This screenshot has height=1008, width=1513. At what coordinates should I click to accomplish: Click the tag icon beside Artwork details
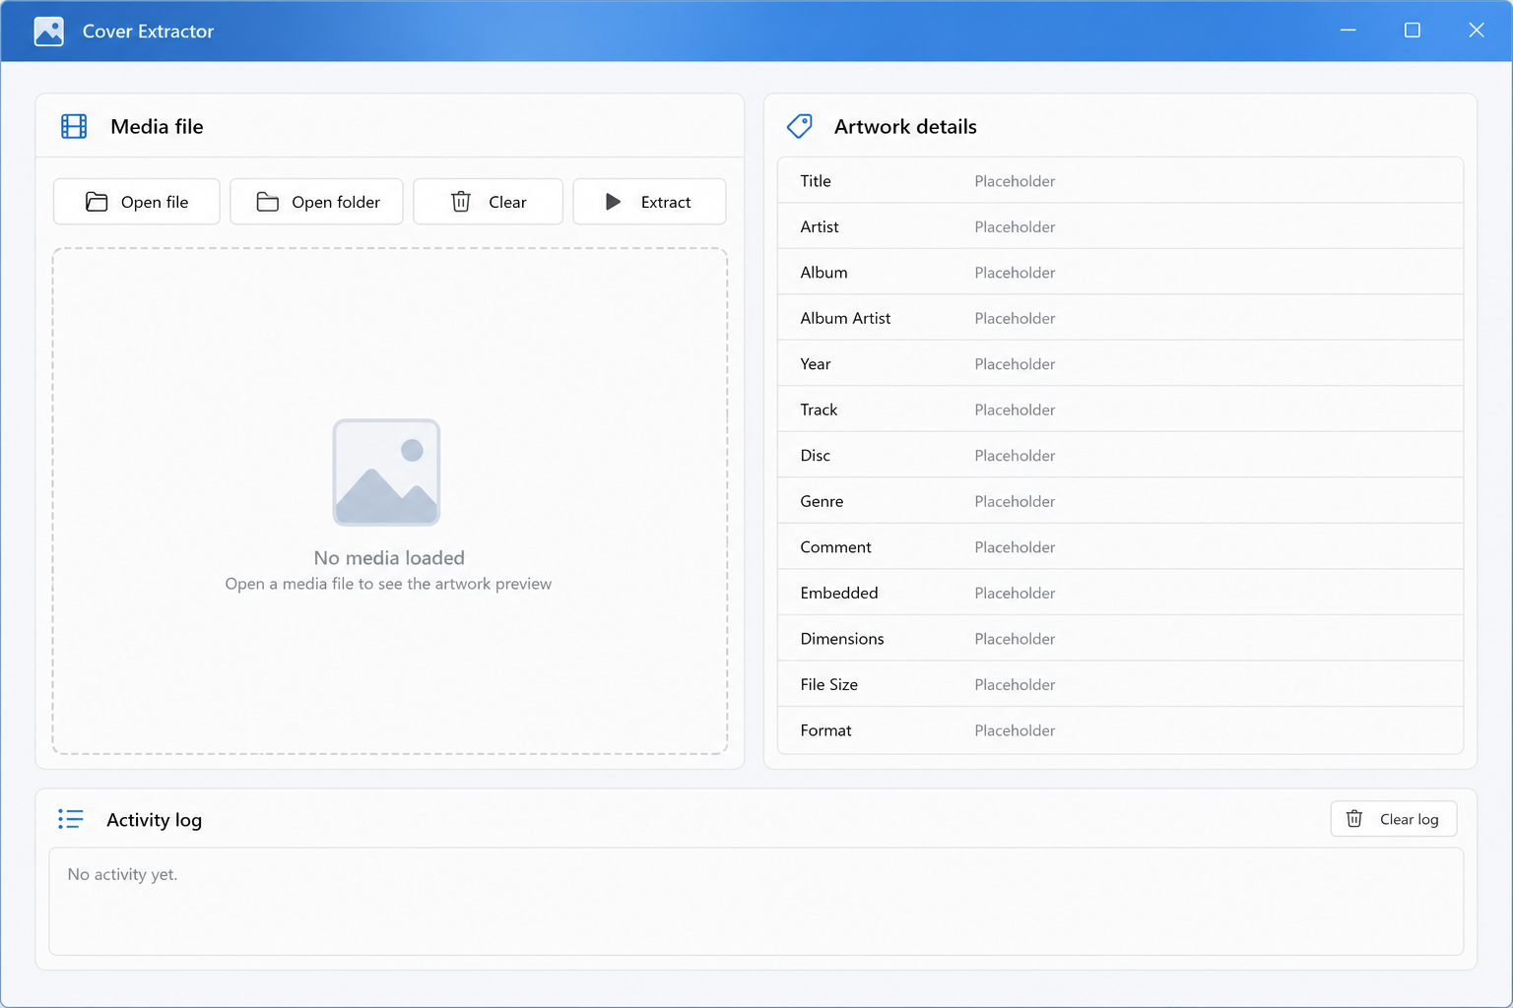(799, 126)
